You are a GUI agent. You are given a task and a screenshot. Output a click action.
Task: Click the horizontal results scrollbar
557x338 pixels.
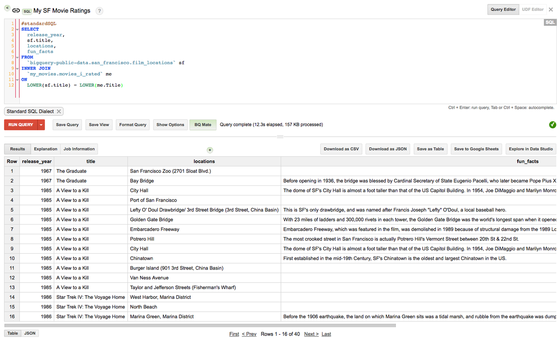[x=200, y=325]
